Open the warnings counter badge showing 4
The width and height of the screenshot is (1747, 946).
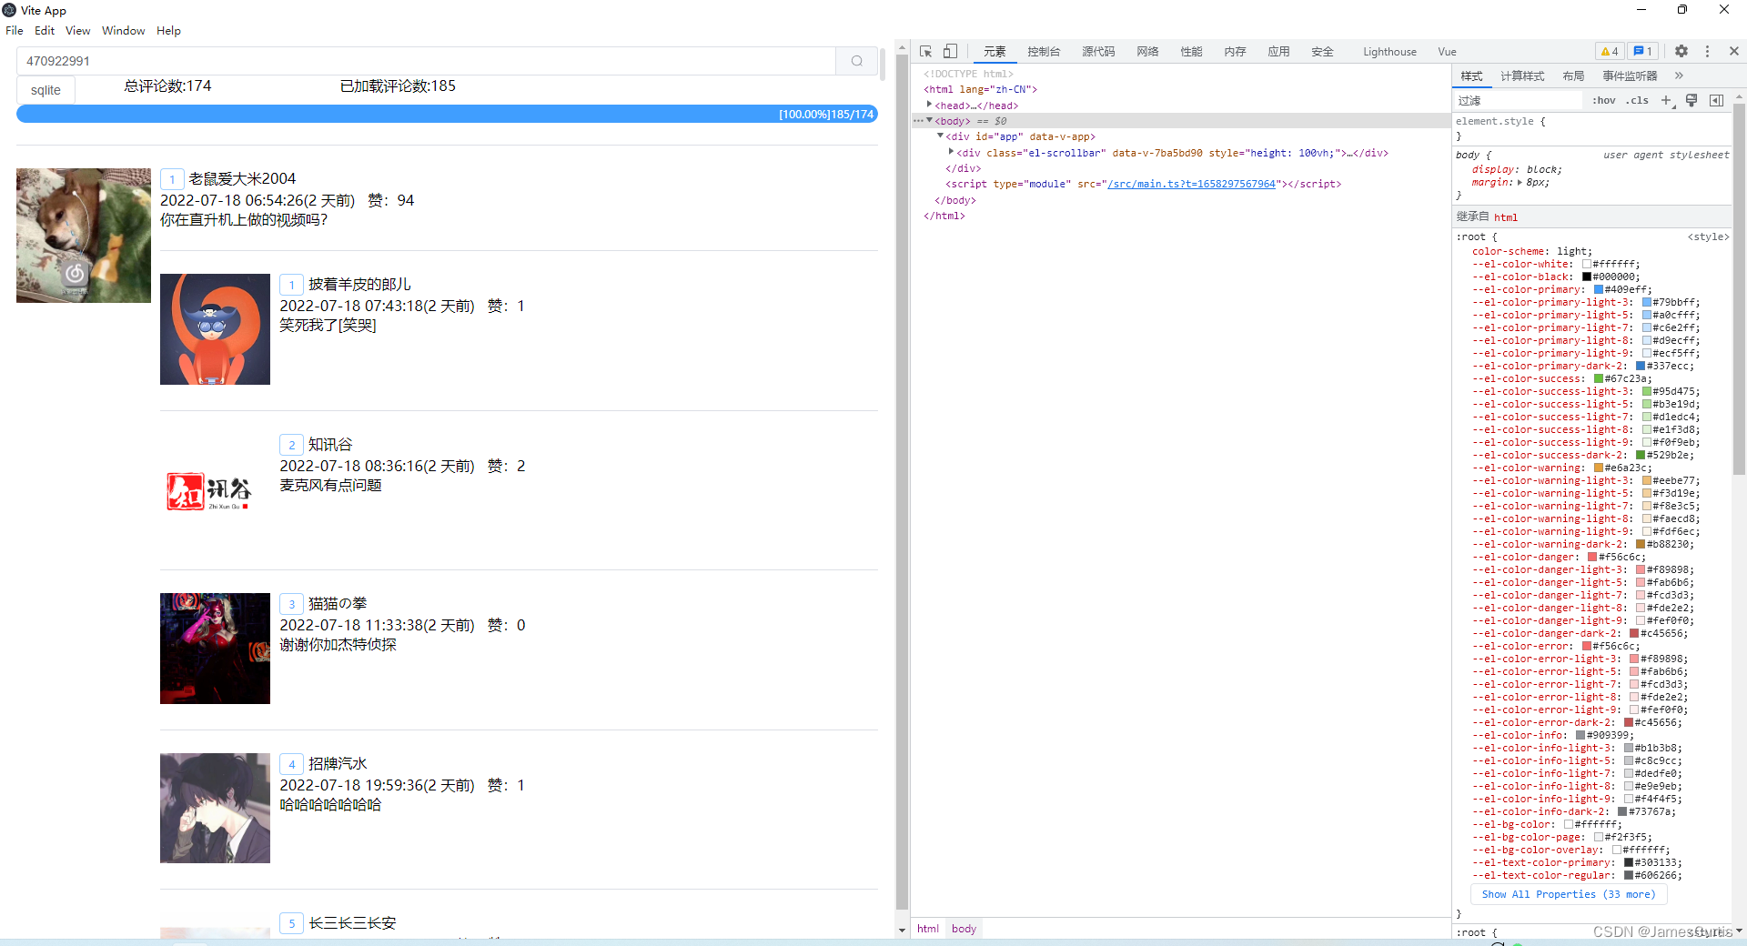(1609, 52)
